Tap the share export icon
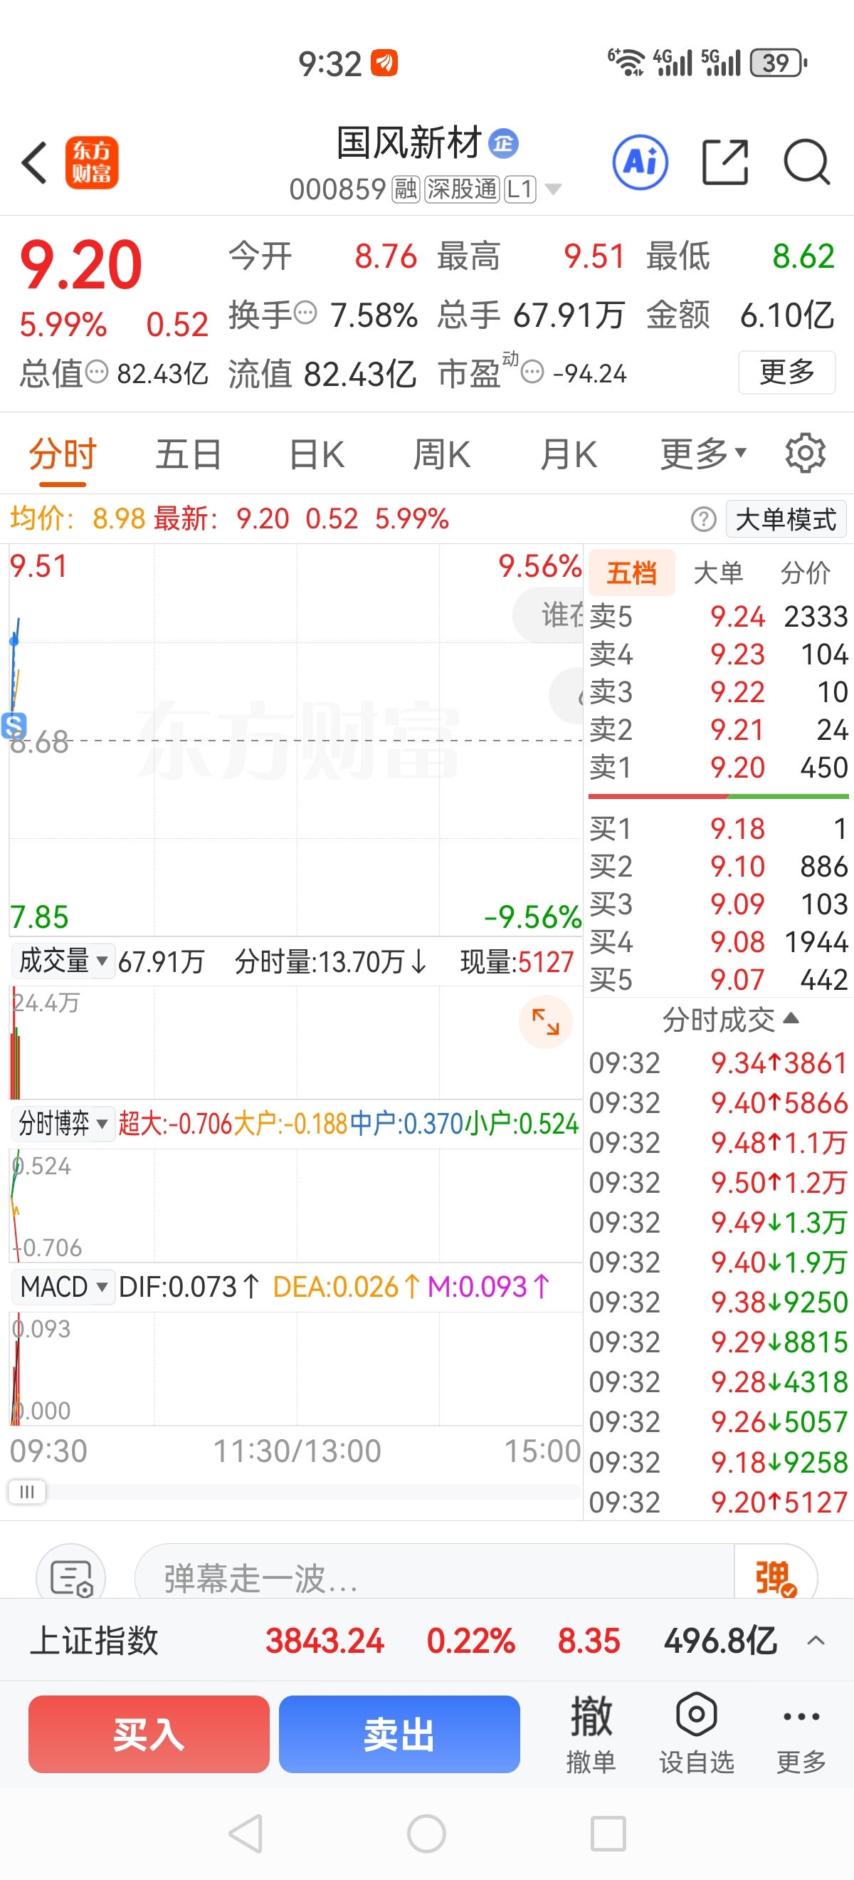854x1880 pixels. (x=725, y=162)
